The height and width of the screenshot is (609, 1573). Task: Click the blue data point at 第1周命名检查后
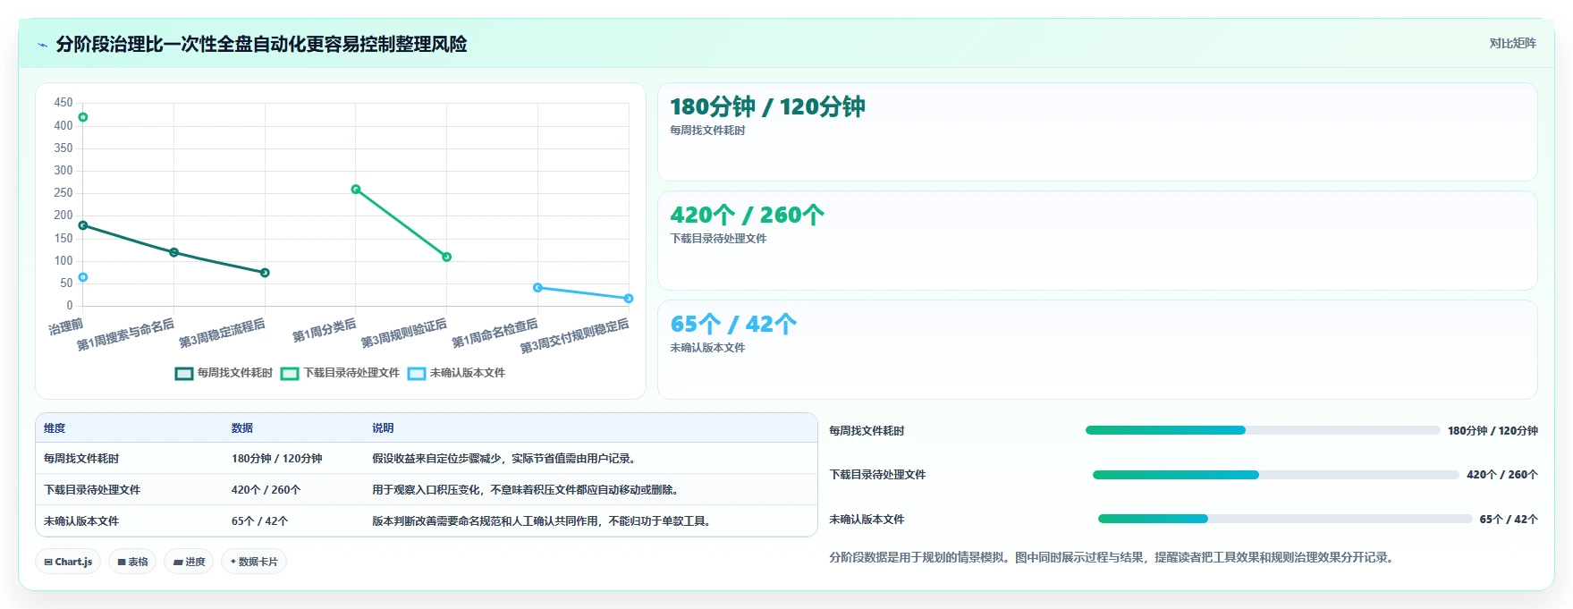pyautogui.click(x=537, y=288)
